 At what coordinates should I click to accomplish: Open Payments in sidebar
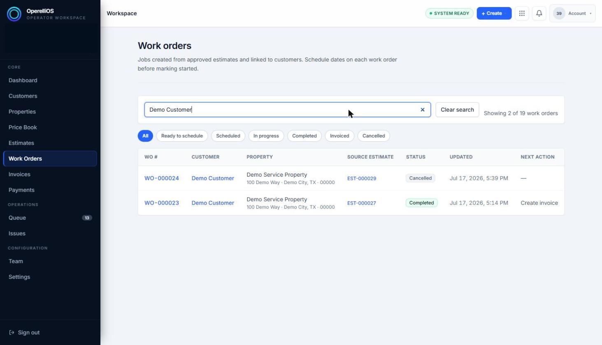50,190
